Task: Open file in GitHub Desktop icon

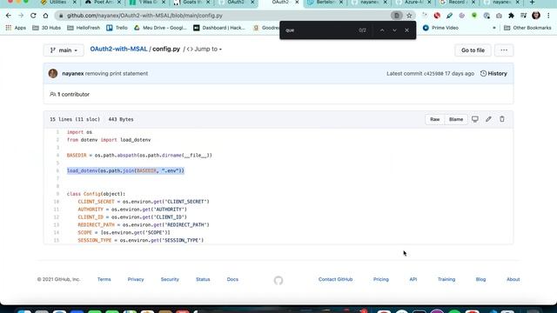Action: tap(475, 119)
